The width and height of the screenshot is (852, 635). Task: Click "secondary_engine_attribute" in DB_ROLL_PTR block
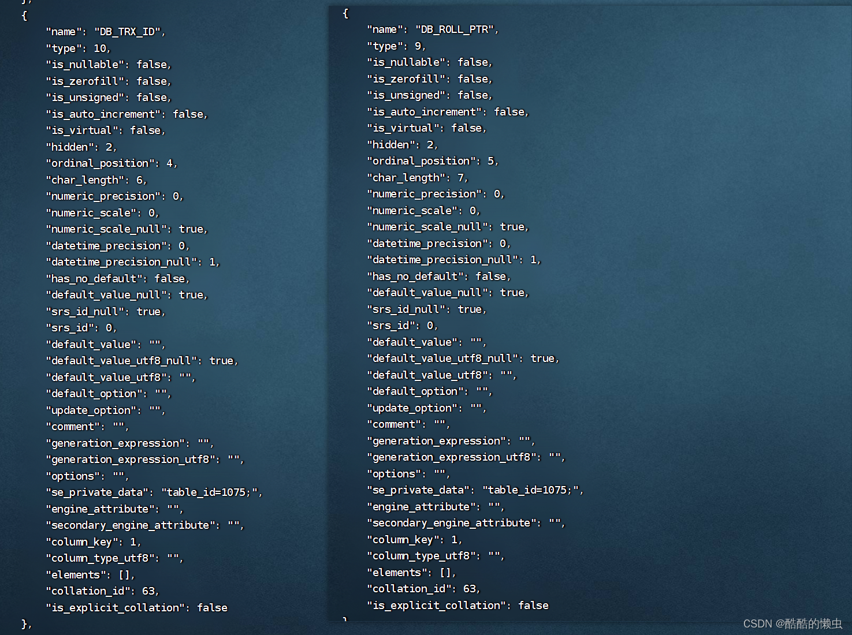click(466, 523)
